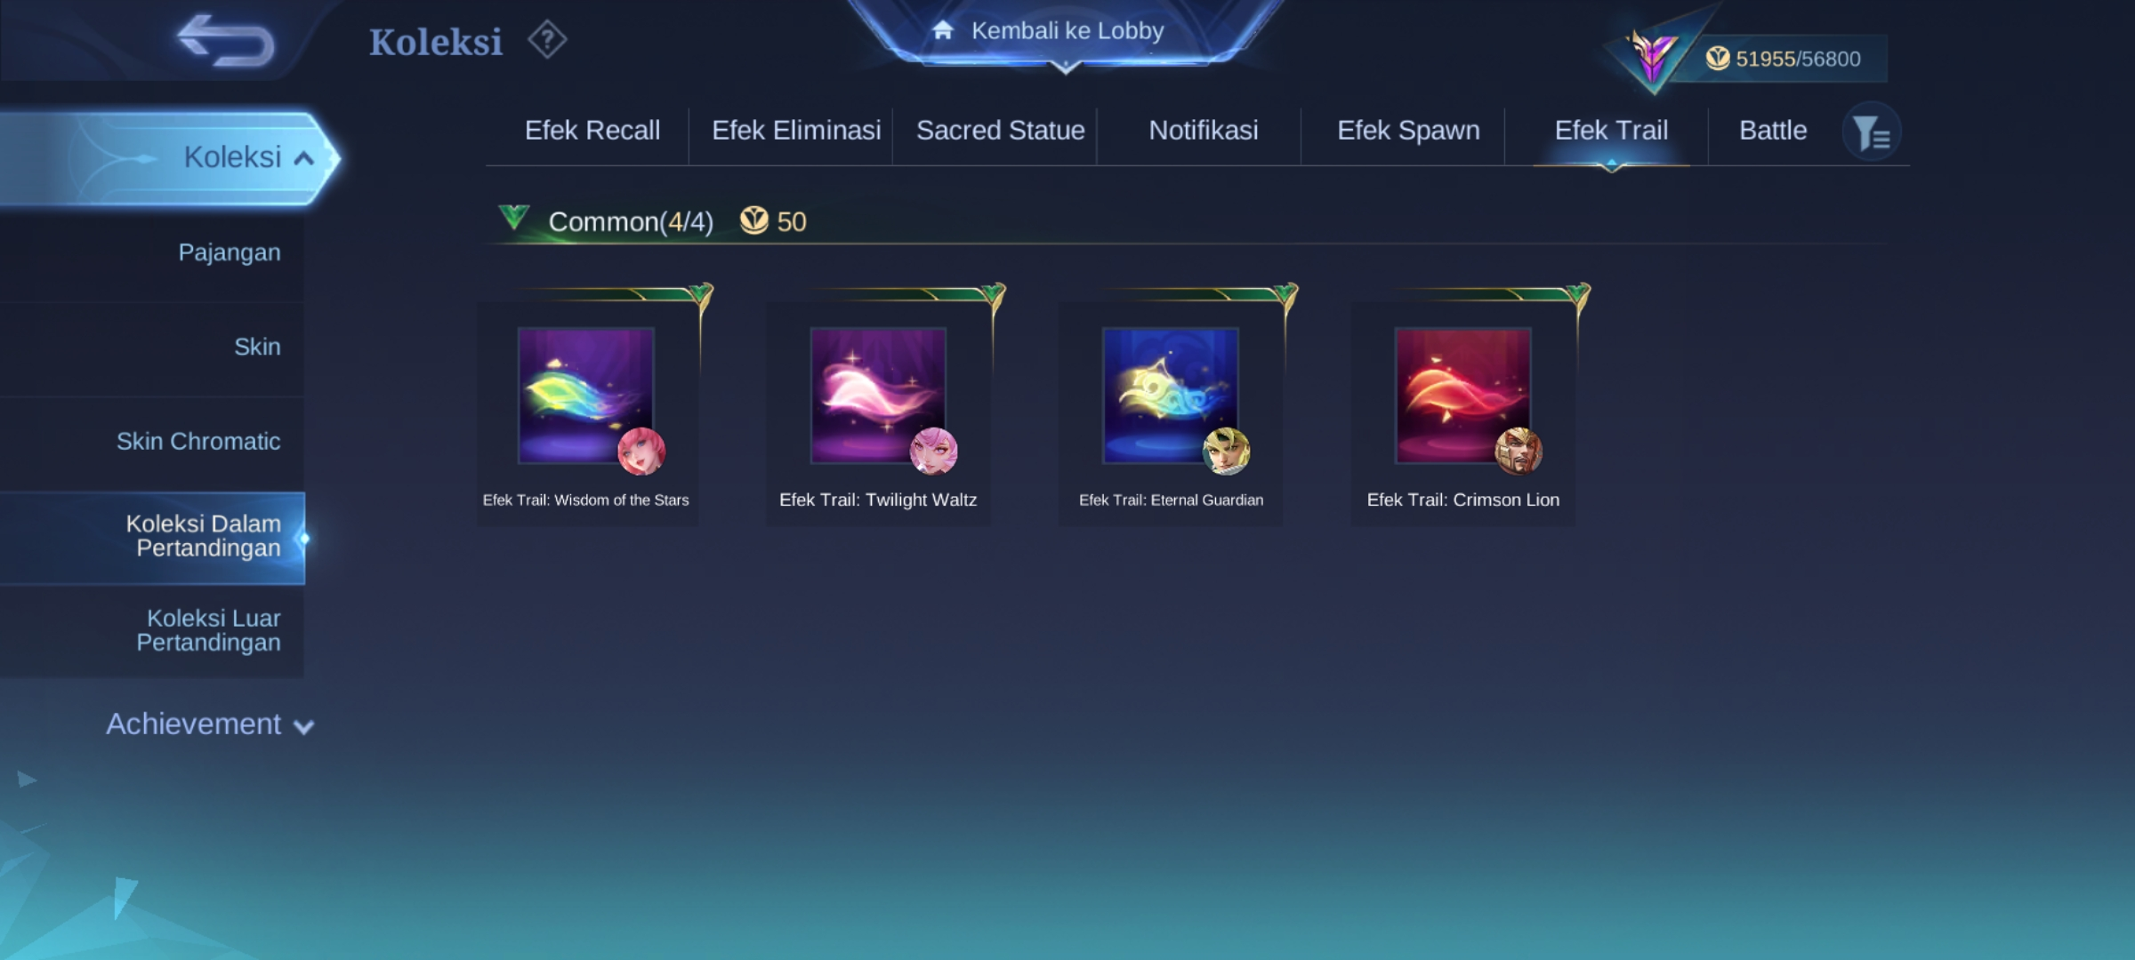Open Skin Chromatic in the sidebar
2135x960 pixels.
point(198,442)
